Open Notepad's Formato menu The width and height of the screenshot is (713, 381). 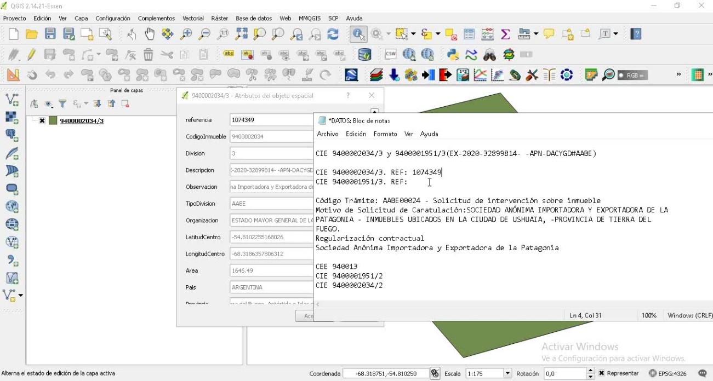(385, 134)
